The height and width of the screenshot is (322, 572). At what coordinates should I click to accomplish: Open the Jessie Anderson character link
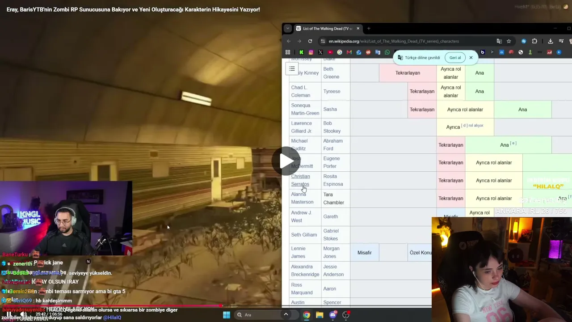333,271
